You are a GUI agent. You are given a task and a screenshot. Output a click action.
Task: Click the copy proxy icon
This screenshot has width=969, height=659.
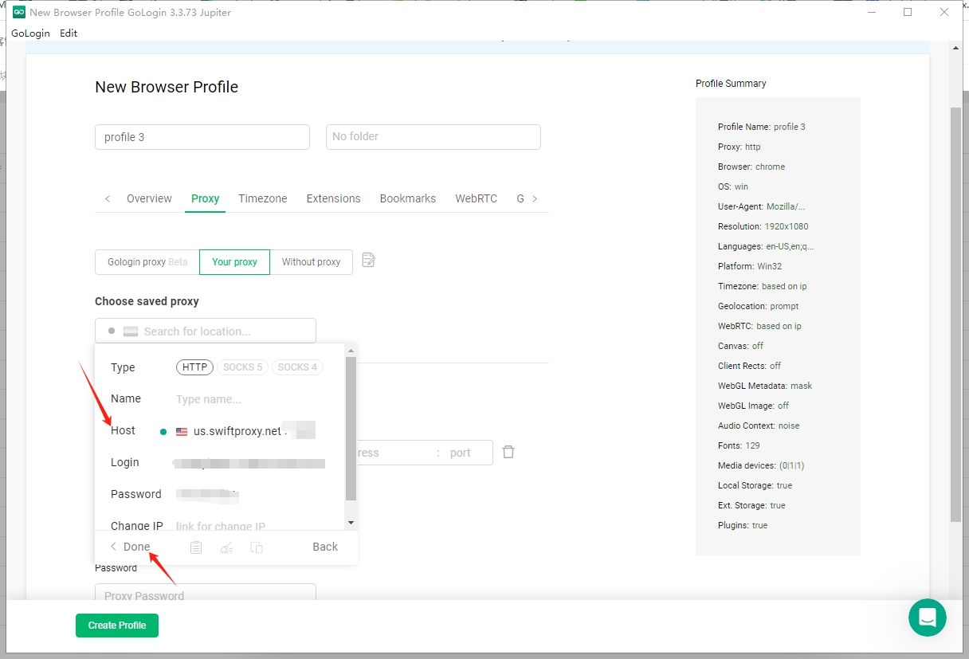257,547
